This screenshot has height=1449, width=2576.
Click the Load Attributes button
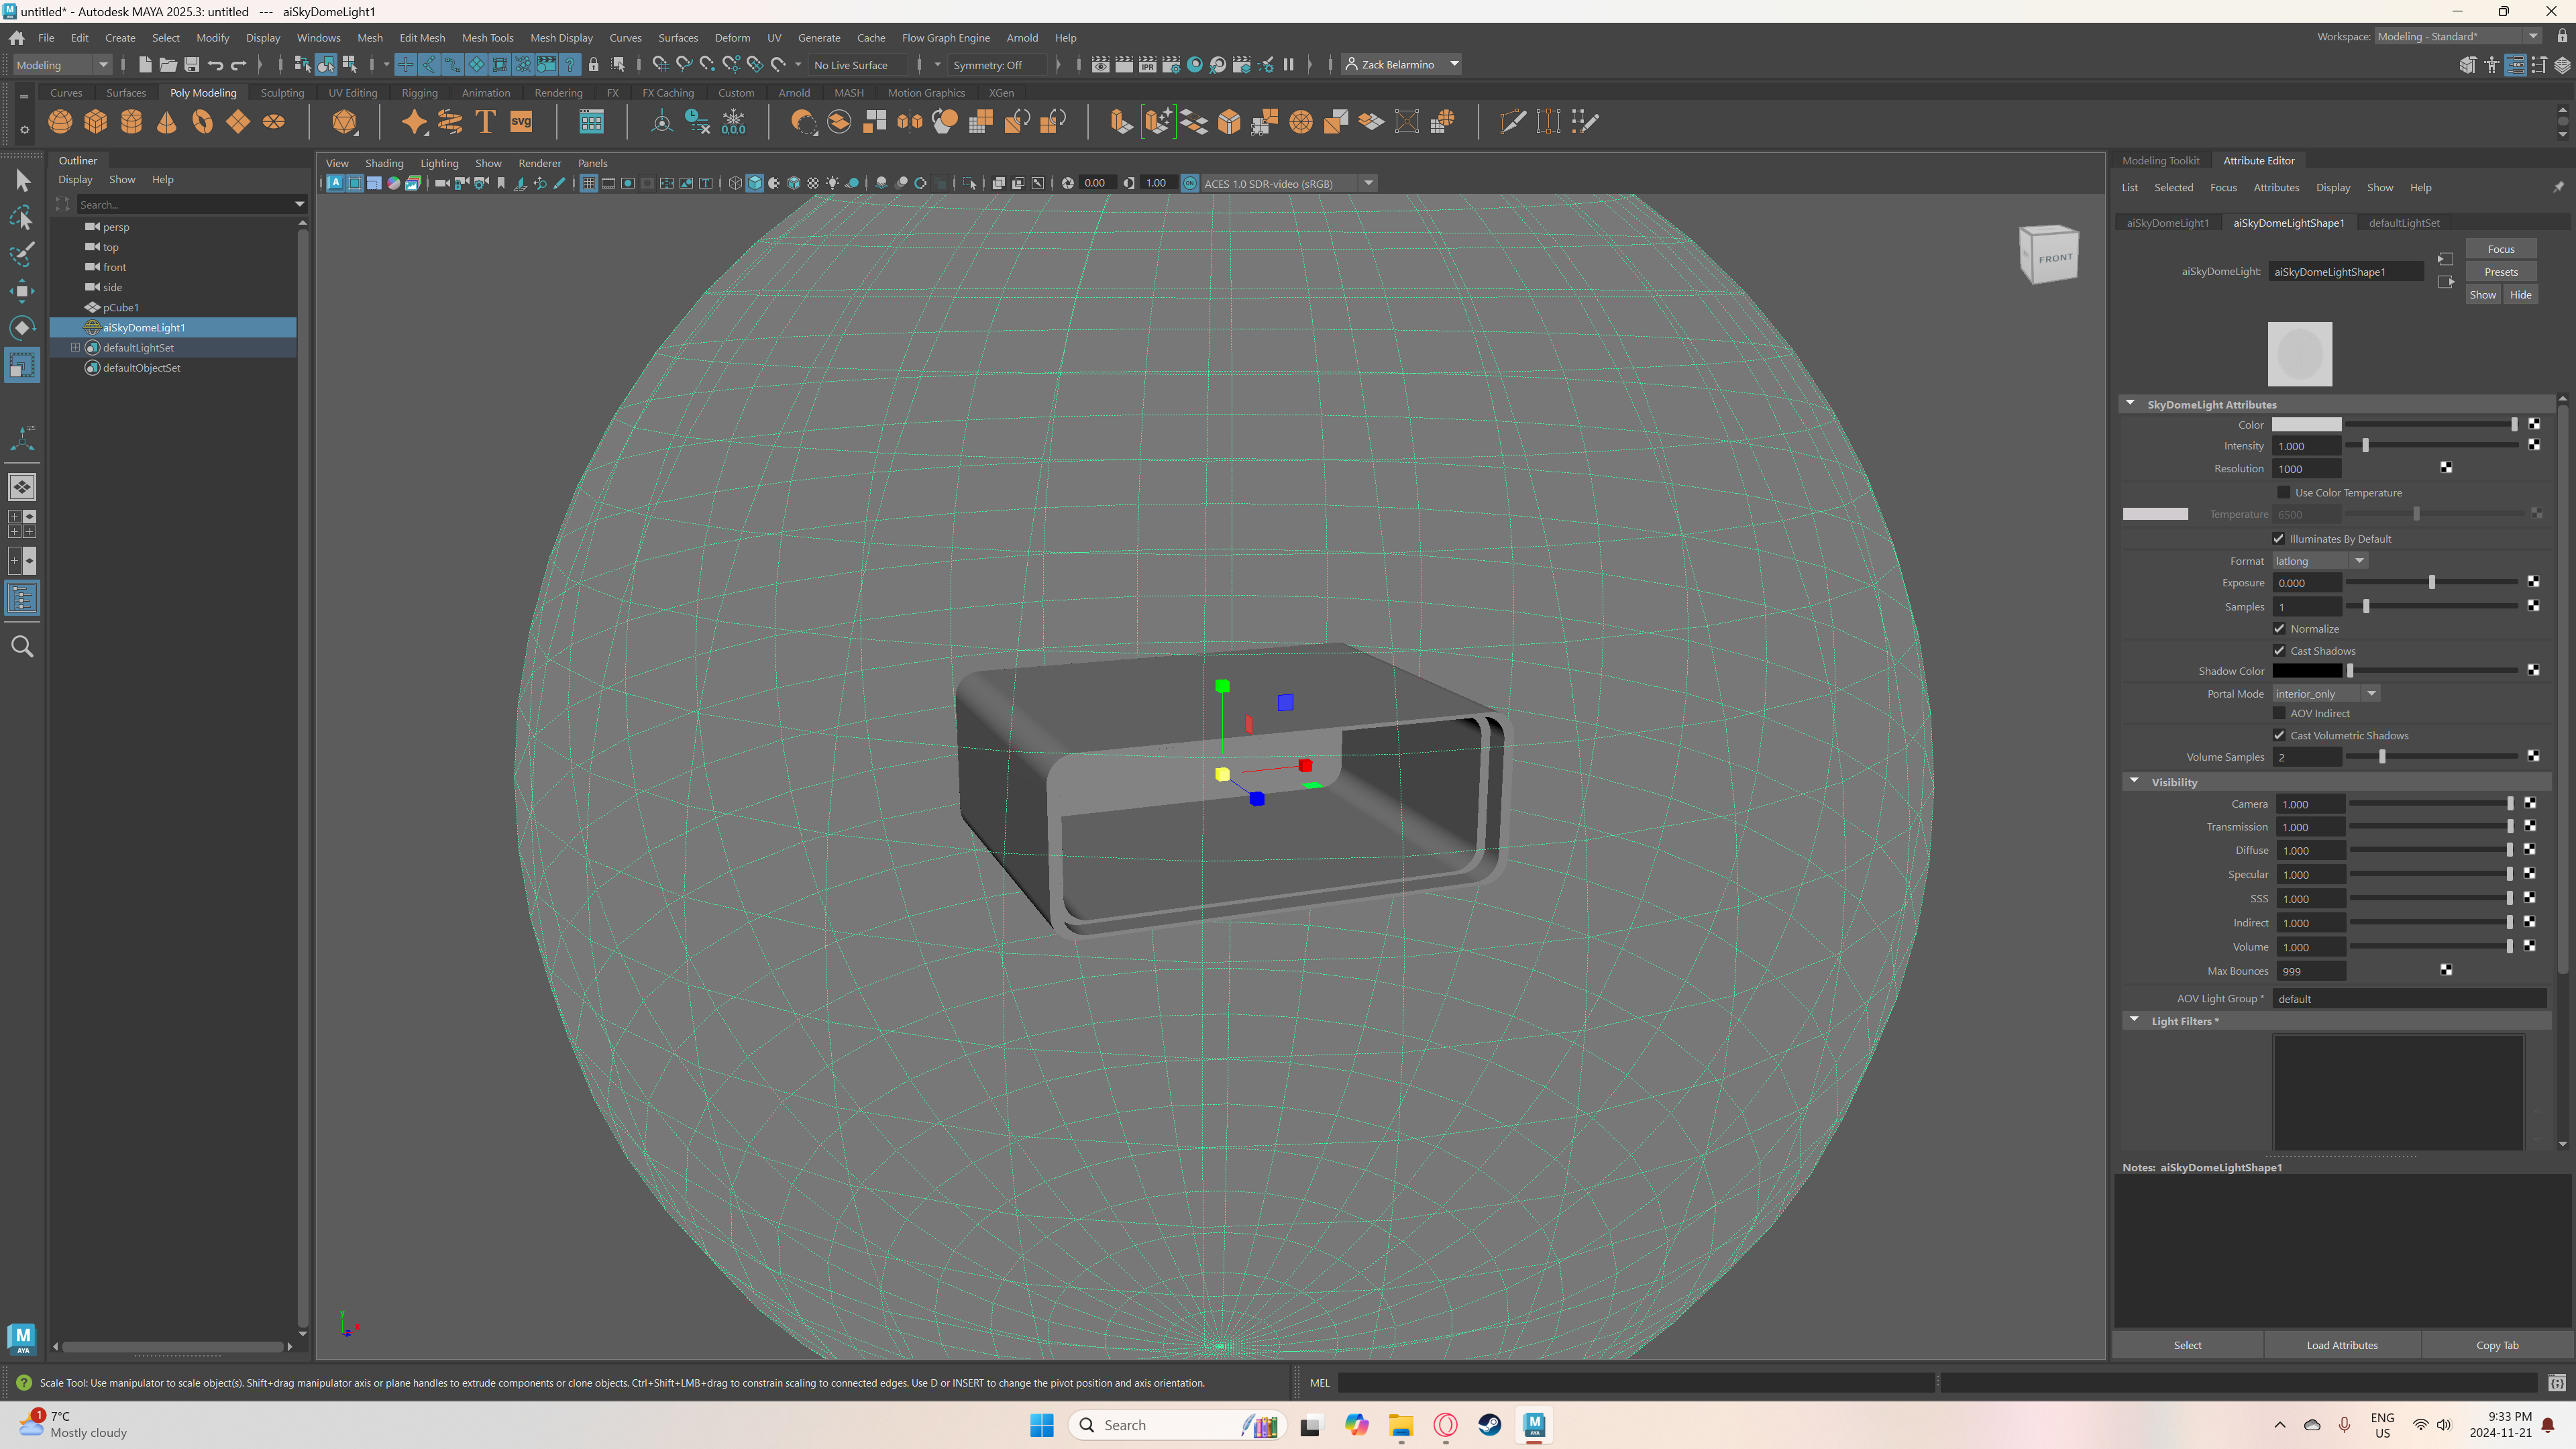(x=2341, y=1344)
